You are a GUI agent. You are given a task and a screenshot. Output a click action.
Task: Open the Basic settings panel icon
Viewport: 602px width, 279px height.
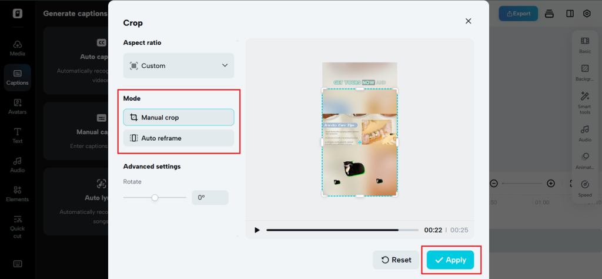coord(585,45)
